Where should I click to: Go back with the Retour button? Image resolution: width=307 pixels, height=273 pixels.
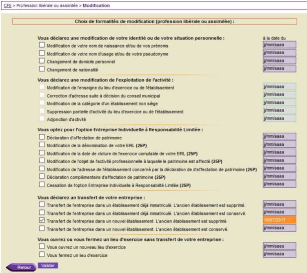click(x=21, y=267)
